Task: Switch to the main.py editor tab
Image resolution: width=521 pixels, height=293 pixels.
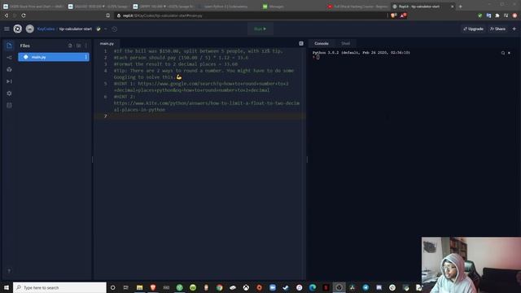Action: click(107, 43)
